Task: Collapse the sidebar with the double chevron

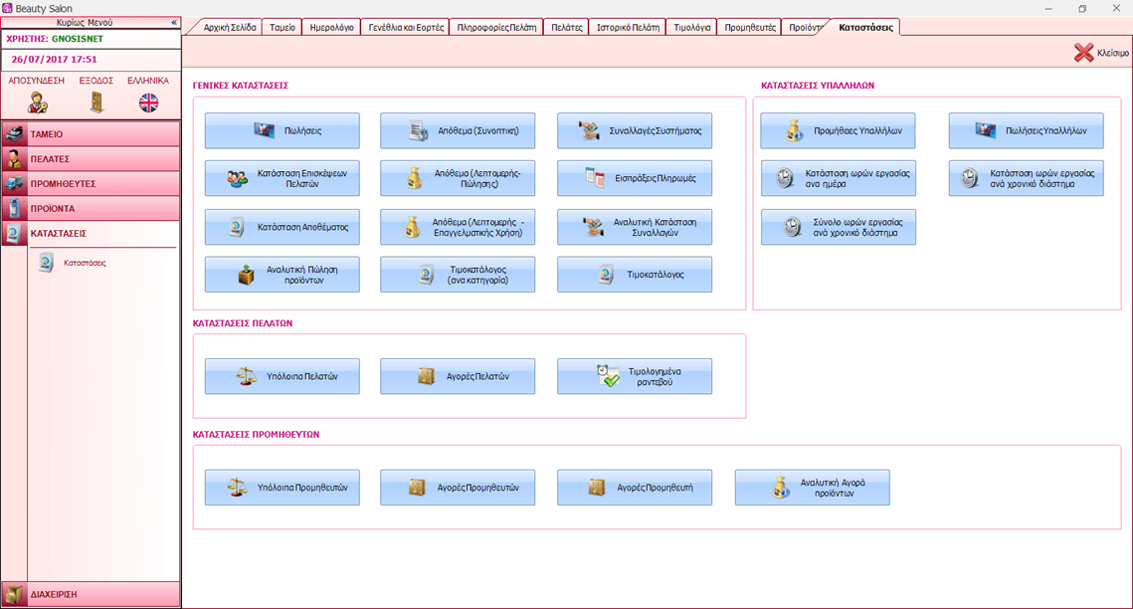Action: tap(173, 22)
